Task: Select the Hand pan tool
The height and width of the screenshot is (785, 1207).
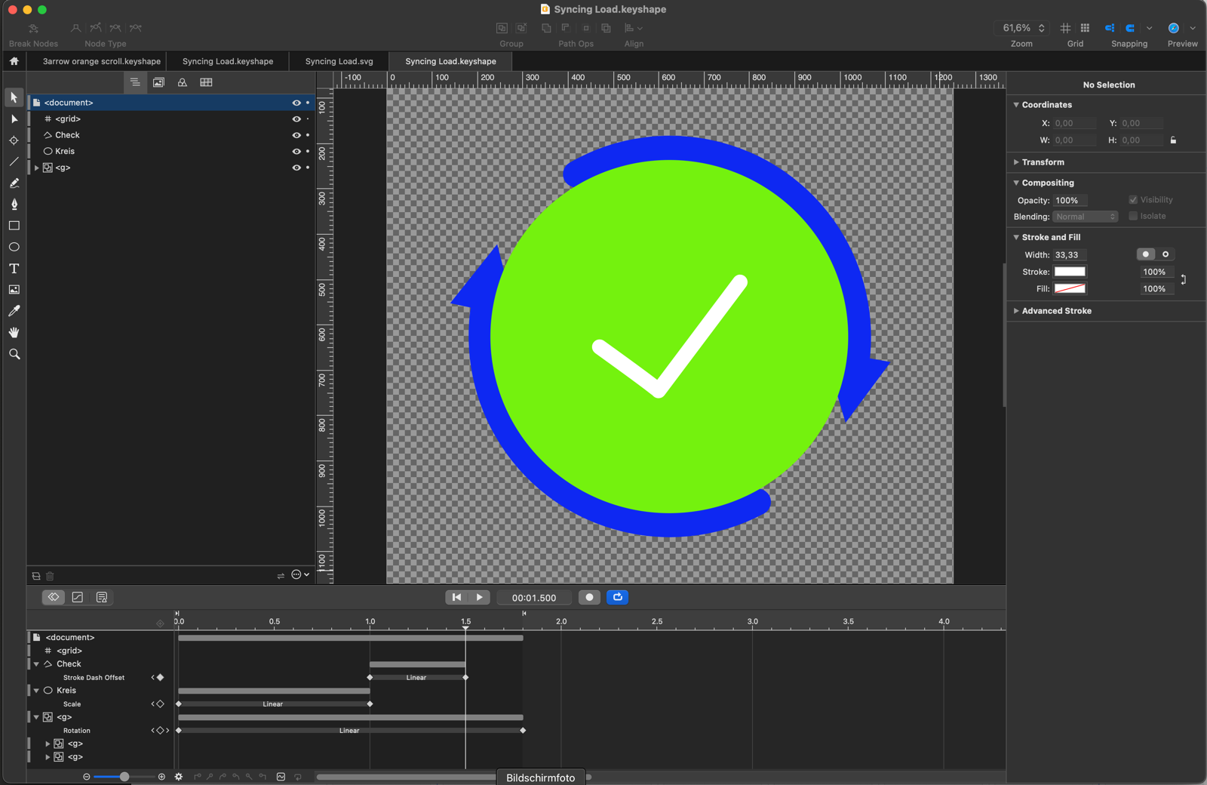Action: pos(14,332)
